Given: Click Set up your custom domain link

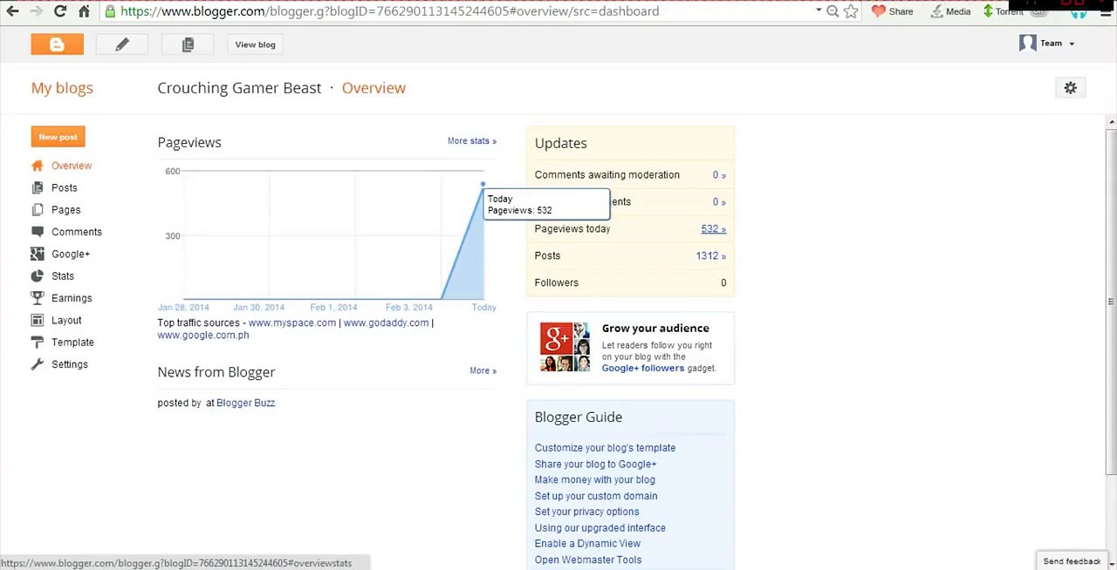Looking at the screenshot, I should coord(595,496).
